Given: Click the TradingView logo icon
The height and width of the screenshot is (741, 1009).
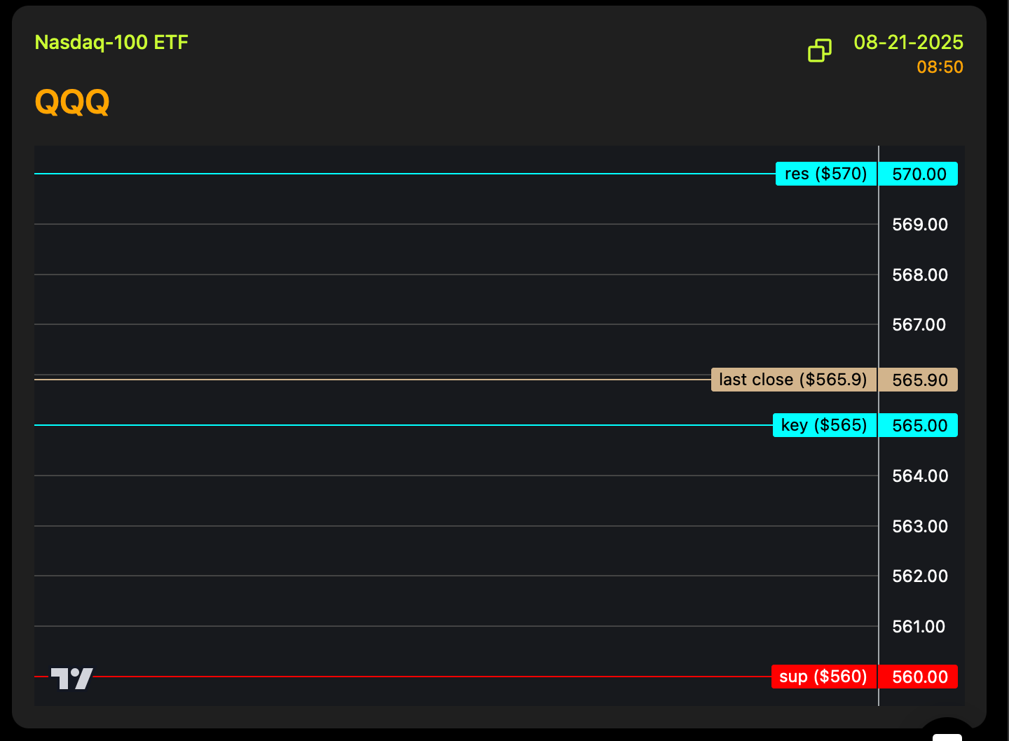Looking at the screenshot, I should coord(71,678).
